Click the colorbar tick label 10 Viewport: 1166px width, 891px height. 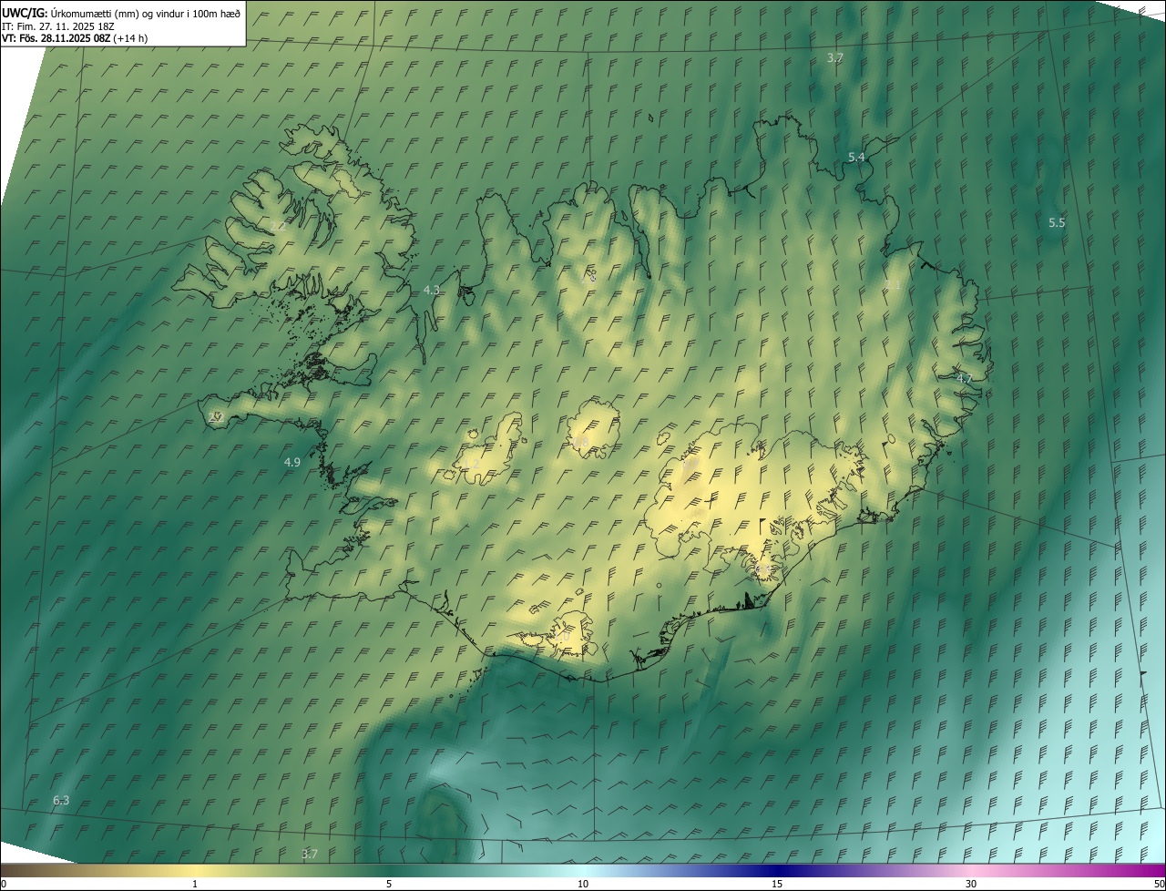[x=583, y=885]
